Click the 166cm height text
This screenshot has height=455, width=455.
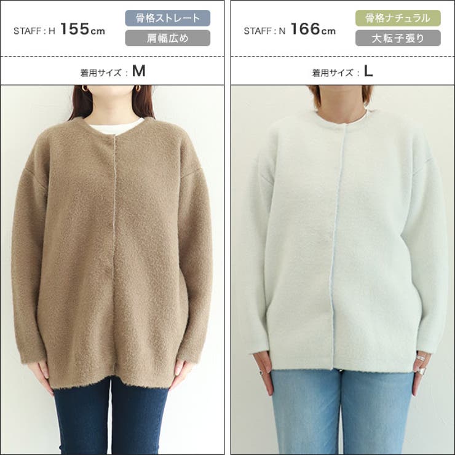coord(313,29)
